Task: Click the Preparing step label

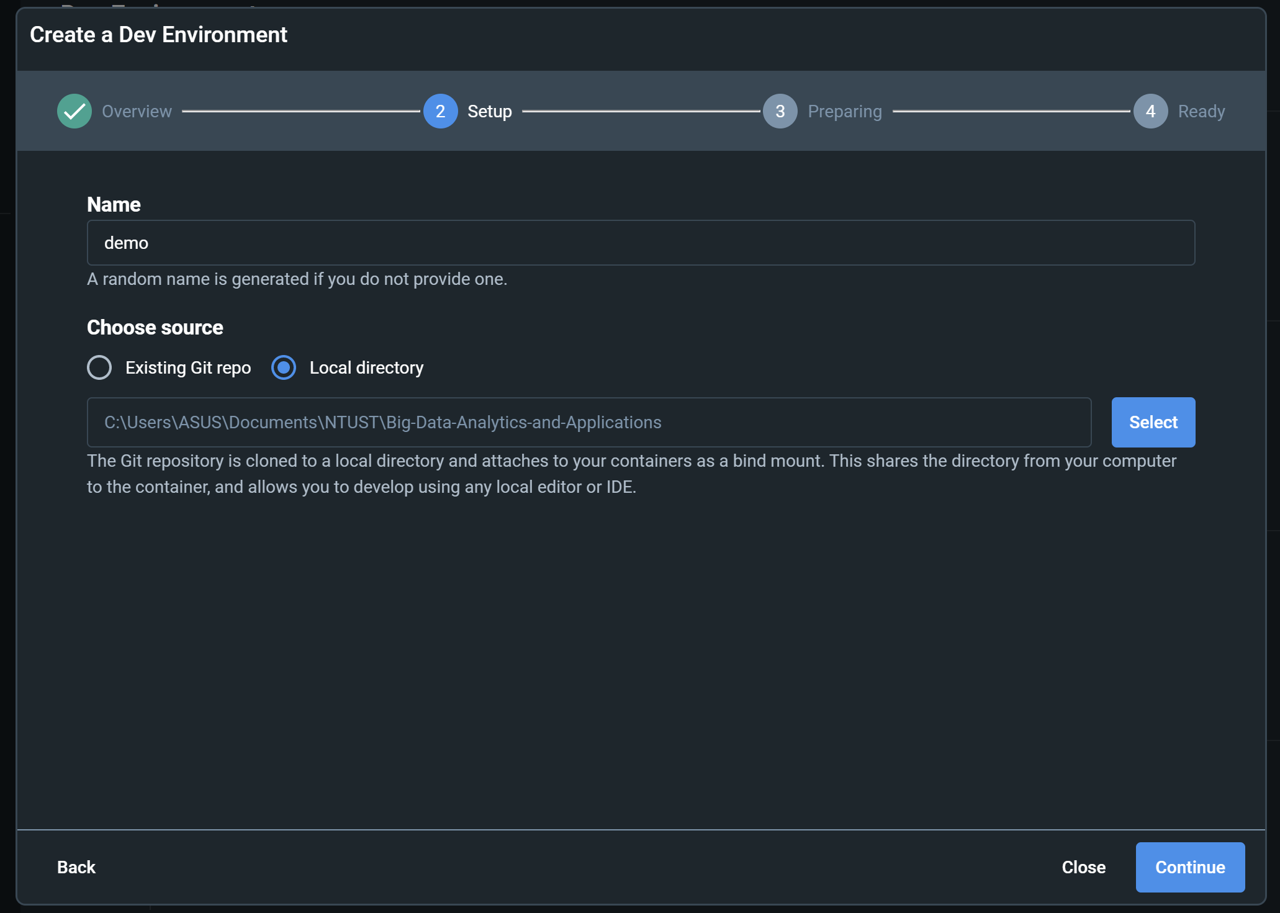Action: coord(844,111)
